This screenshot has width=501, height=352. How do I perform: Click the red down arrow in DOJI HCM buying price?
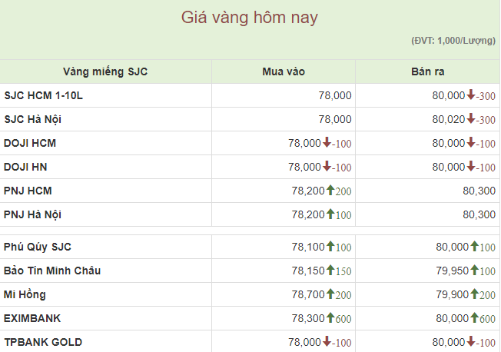[x=327, y=143]
